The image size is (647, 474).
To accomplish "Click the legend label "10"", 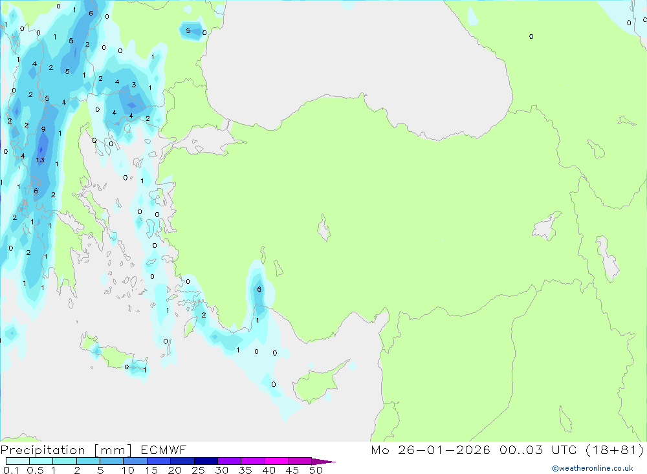I will [x=128, y=470].
